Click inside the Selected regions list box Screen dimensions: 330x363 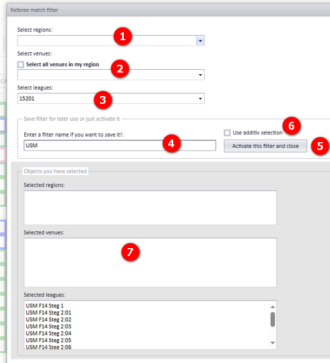[x=150, y=208]
